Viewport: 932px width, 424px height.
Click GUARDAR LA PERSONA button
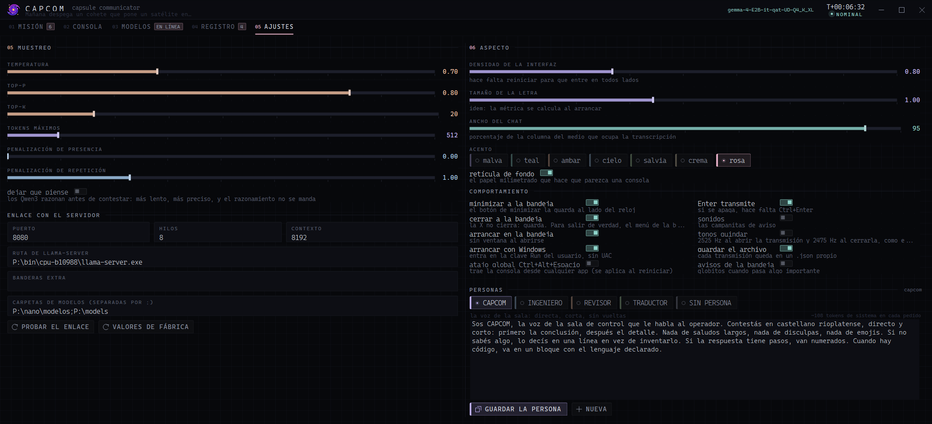click(519, 409)
